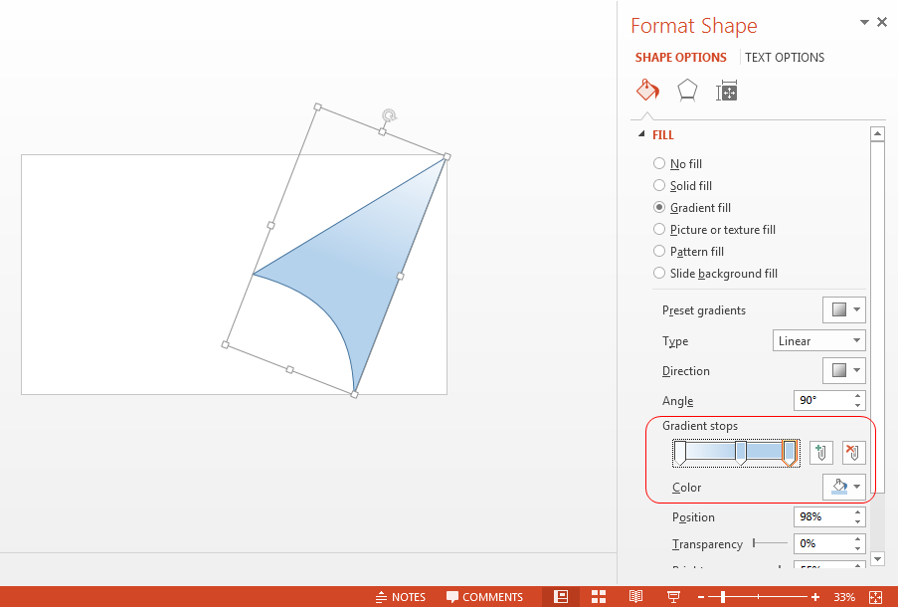Open the Preset gradients dropdown
Image resolution: width=898 pixels, height=607 pixels.
(x=843, y=310)
